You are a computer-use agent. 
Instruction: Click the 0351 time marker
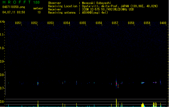pyautogui.click(x=18, y=23)
